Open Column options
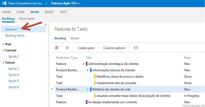This screenshot has height=107, width=205. point(114,48)
